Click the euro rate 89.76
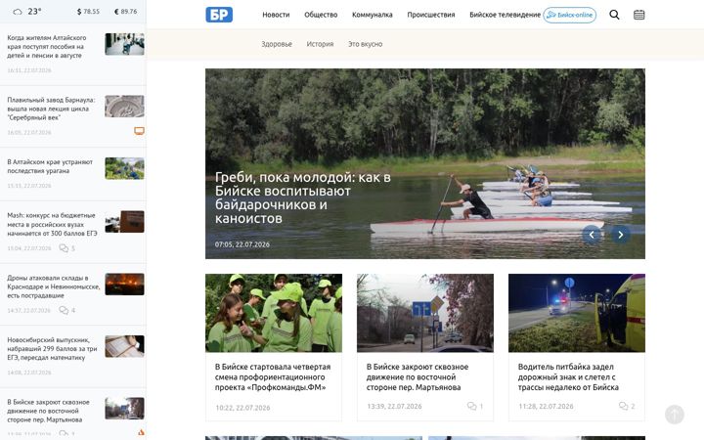Image resolution: width=704 pixels, height=440 pixels. tap(126, 12)
